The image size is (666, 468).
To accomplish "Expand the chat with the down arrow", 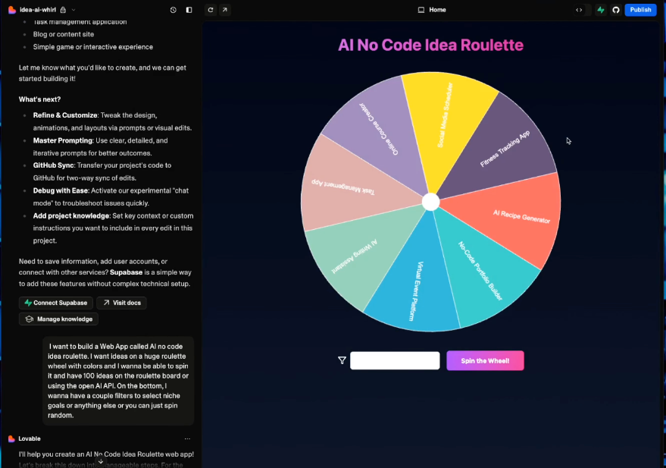I will tap(100, 460).
